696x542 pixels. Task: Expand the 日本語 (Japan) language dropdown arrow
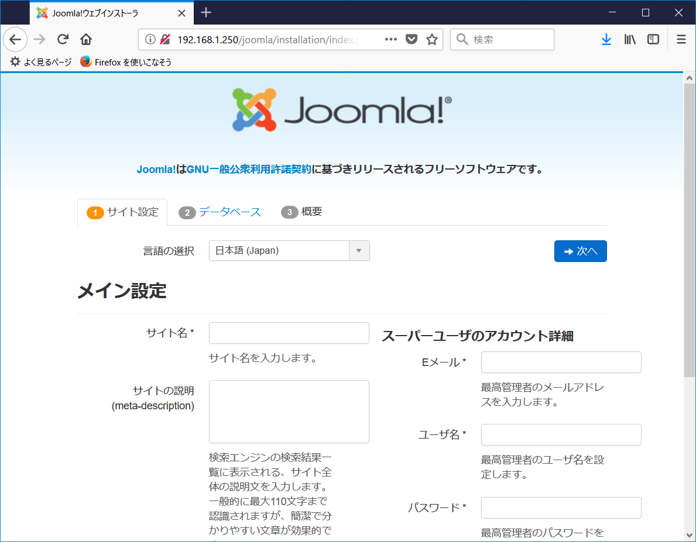pos(359,251)
